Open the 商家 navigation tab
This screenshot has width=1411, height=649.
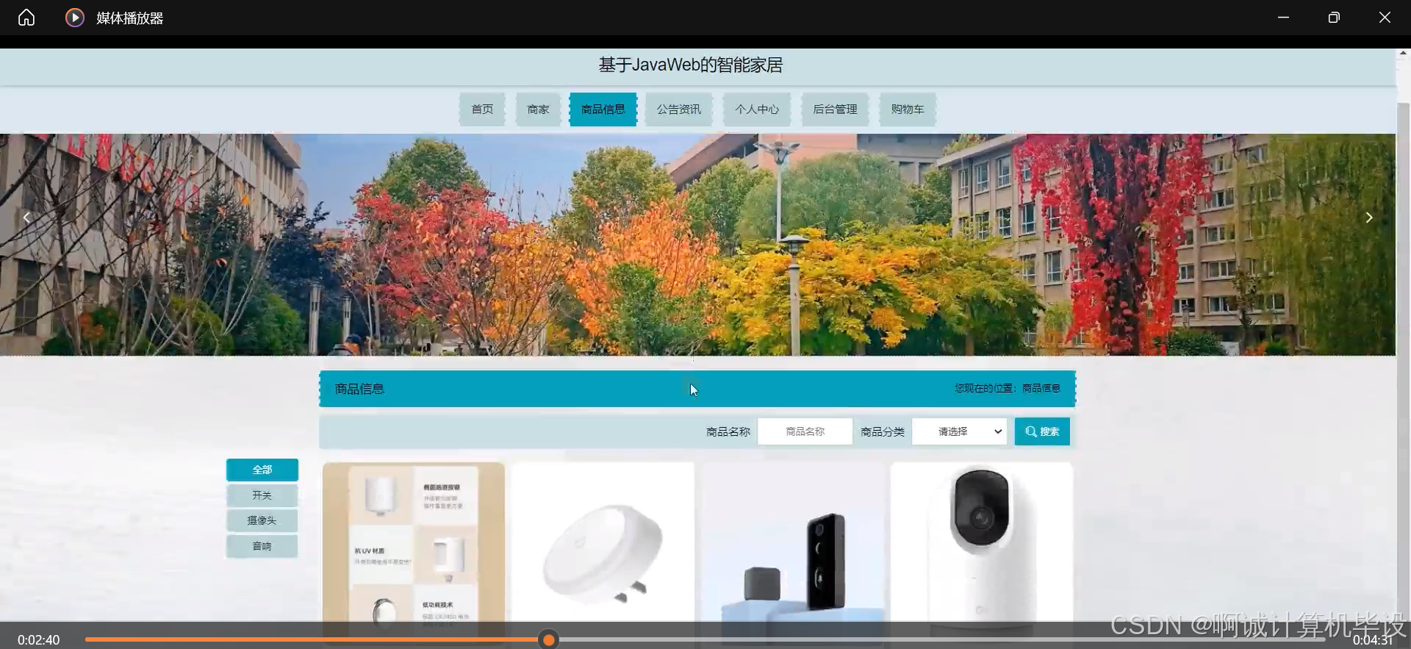click(x=538, y=110)
